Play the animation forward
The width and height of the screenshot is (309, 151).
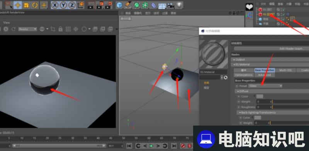tap(151, 146)
